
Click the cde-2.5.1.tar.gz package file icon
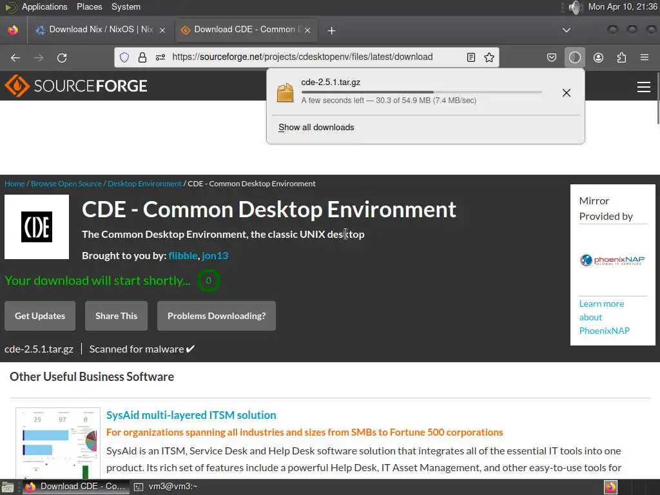coord(285,93)
